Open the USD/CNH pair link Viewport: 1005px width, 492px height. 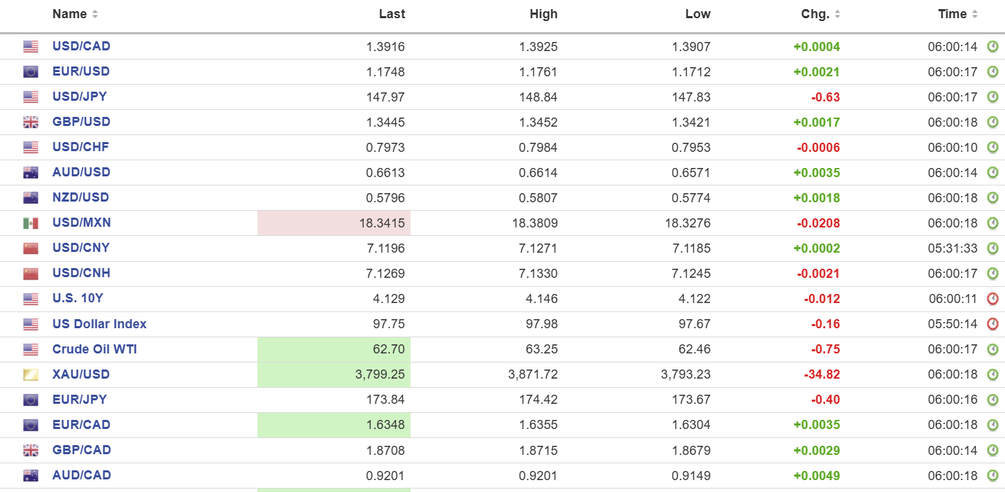pos(81,273)
